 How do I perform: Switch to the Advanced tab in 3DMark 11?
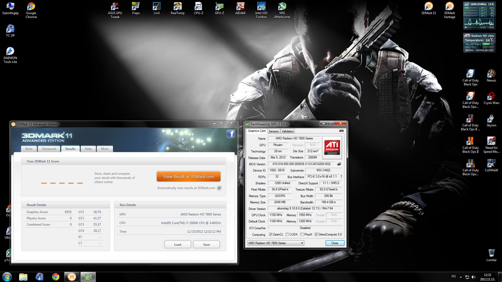click(49, 149)
